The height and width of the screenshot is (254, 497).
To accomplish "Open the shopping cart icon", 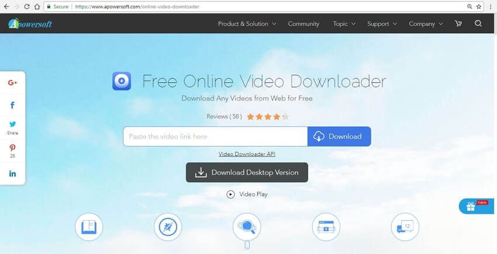I will [458, 23].
